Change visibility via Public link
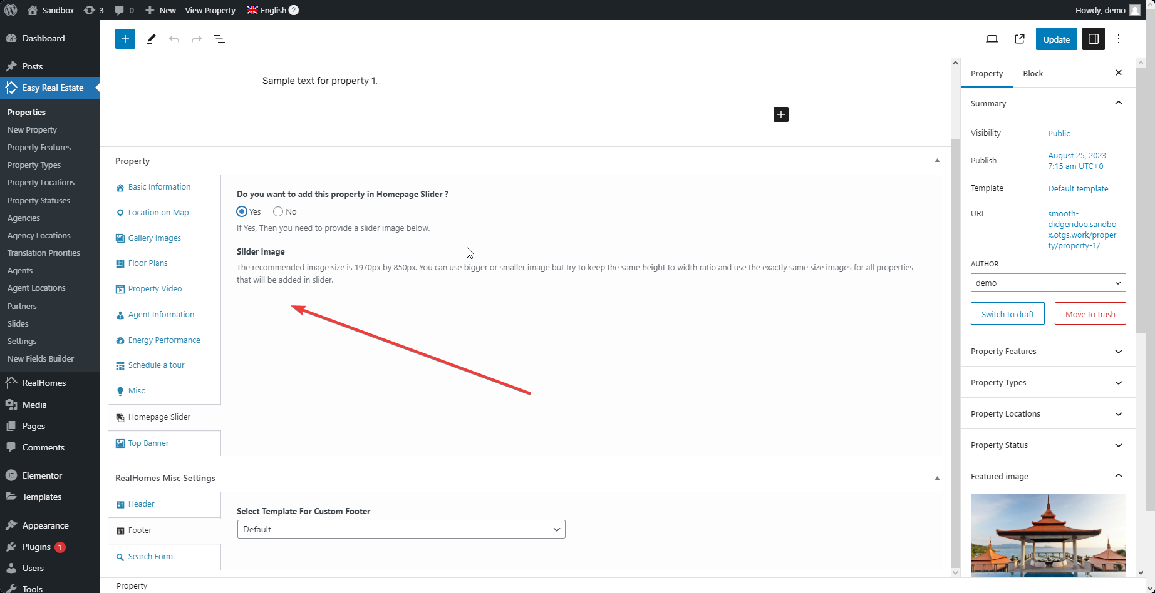Screen dimensions: 1155x593 [1059, 133]
